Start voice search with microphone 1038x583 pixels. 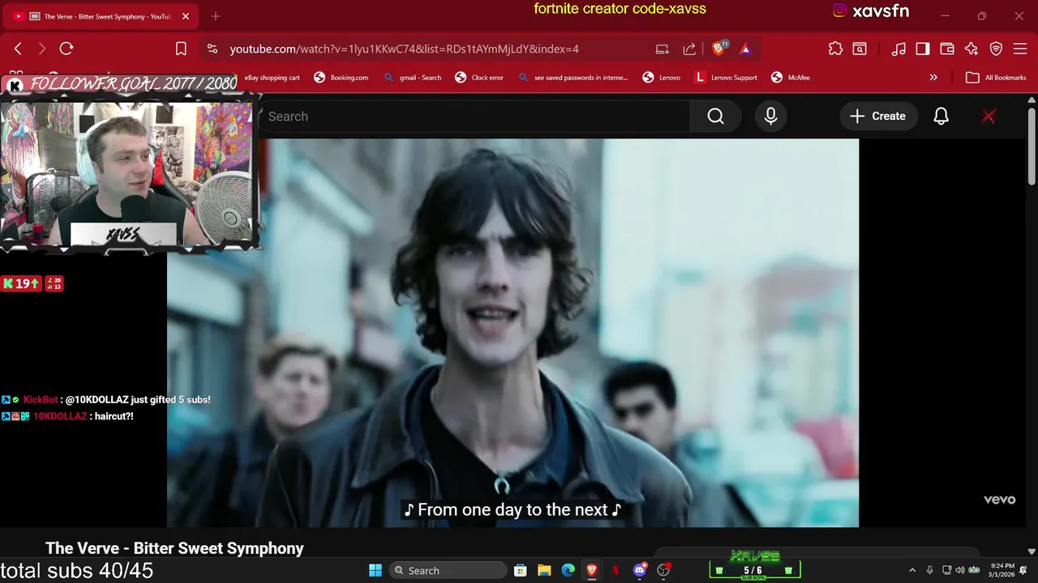(770, 117)
